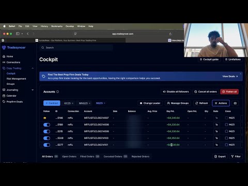Check the Cross box for account ...5146
Viewport: 248px width, 186px height.
[x=226, y=118]
